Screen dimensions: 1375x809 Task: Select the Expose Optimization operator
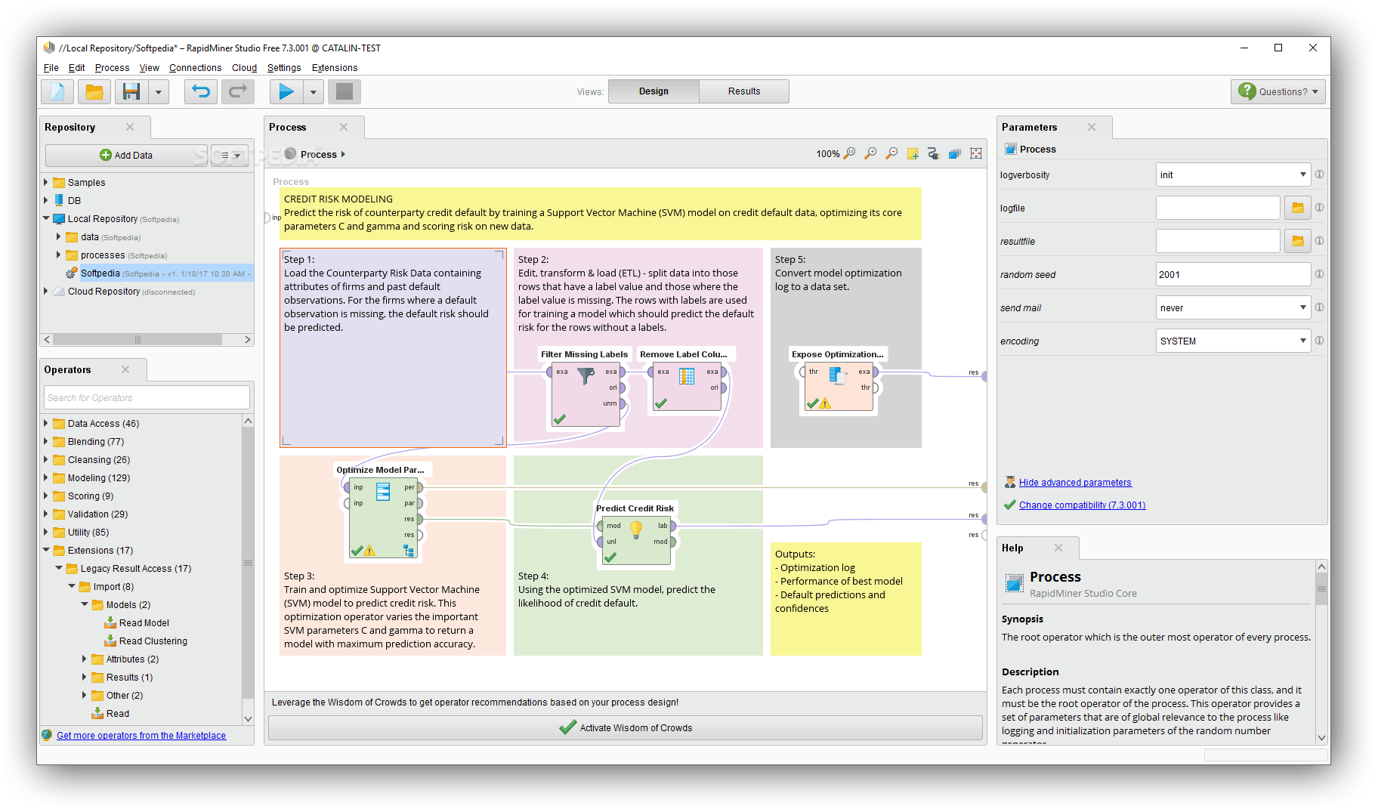point(839,388)
